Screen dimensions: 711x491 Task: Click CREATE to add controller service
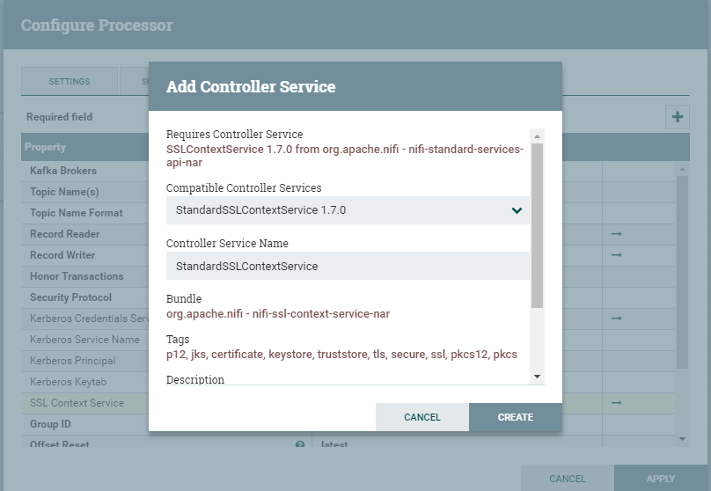516,417
